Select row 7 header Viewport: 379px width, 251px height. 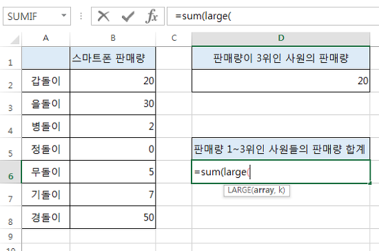click(x=10, y=194)
